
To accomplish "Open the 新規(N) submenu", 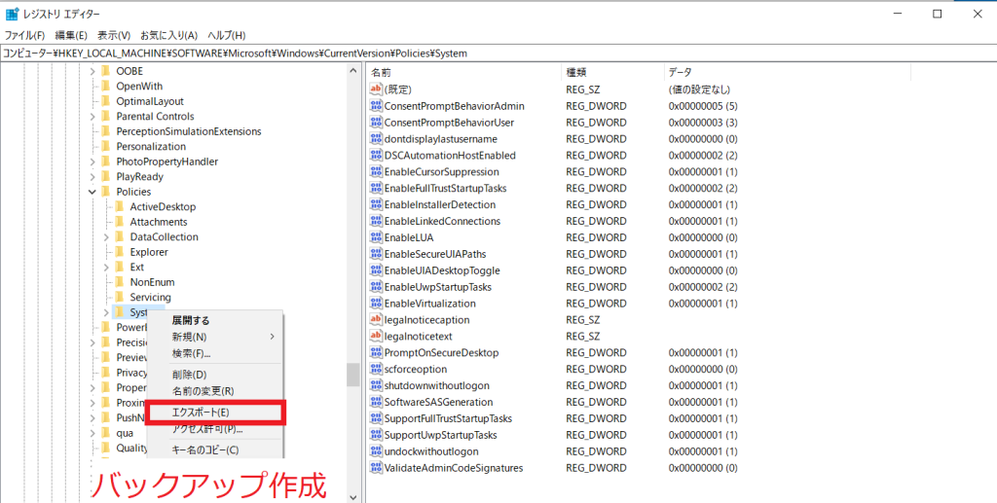I will pyautogui.click(x=215, y=337).
